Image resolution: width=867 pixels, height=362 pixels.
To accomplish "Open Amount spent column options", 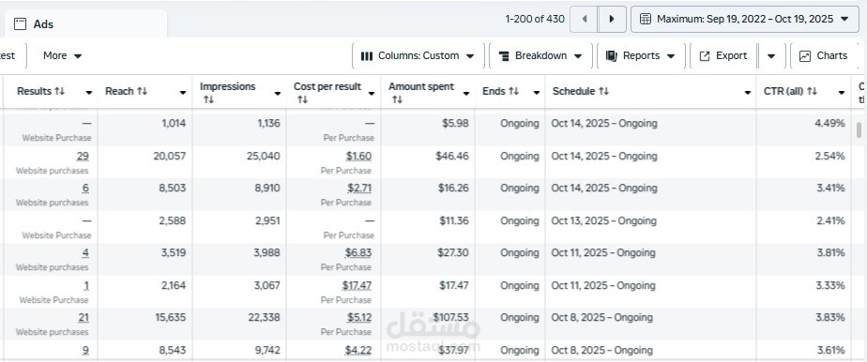I will tap(466, 94).
